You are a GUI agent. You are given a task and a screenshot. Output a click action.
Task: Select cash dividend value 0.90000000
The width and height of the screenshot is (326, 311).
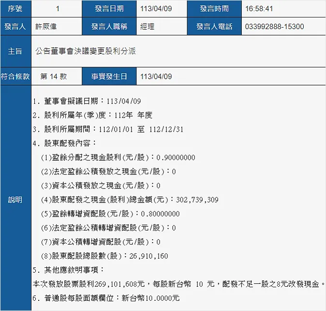click(176, 157)
